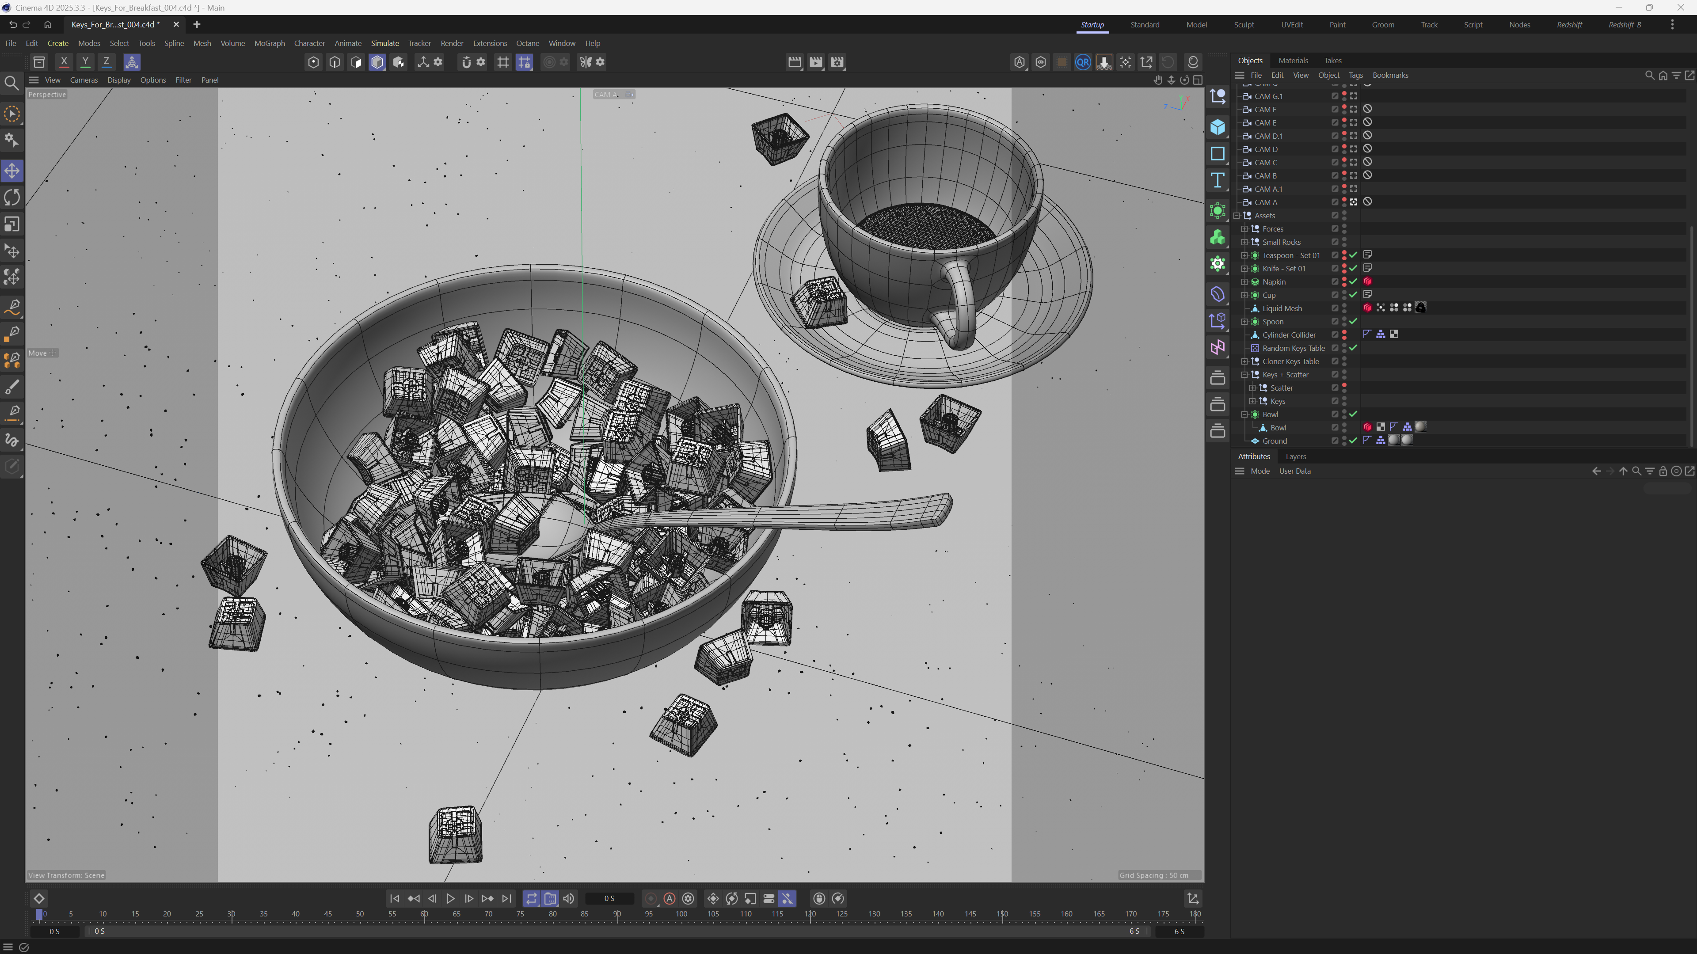The height and width of the screenshot is (954, 1697).
Task: Switch to the Materials tab
Action: pos(1293,61)
